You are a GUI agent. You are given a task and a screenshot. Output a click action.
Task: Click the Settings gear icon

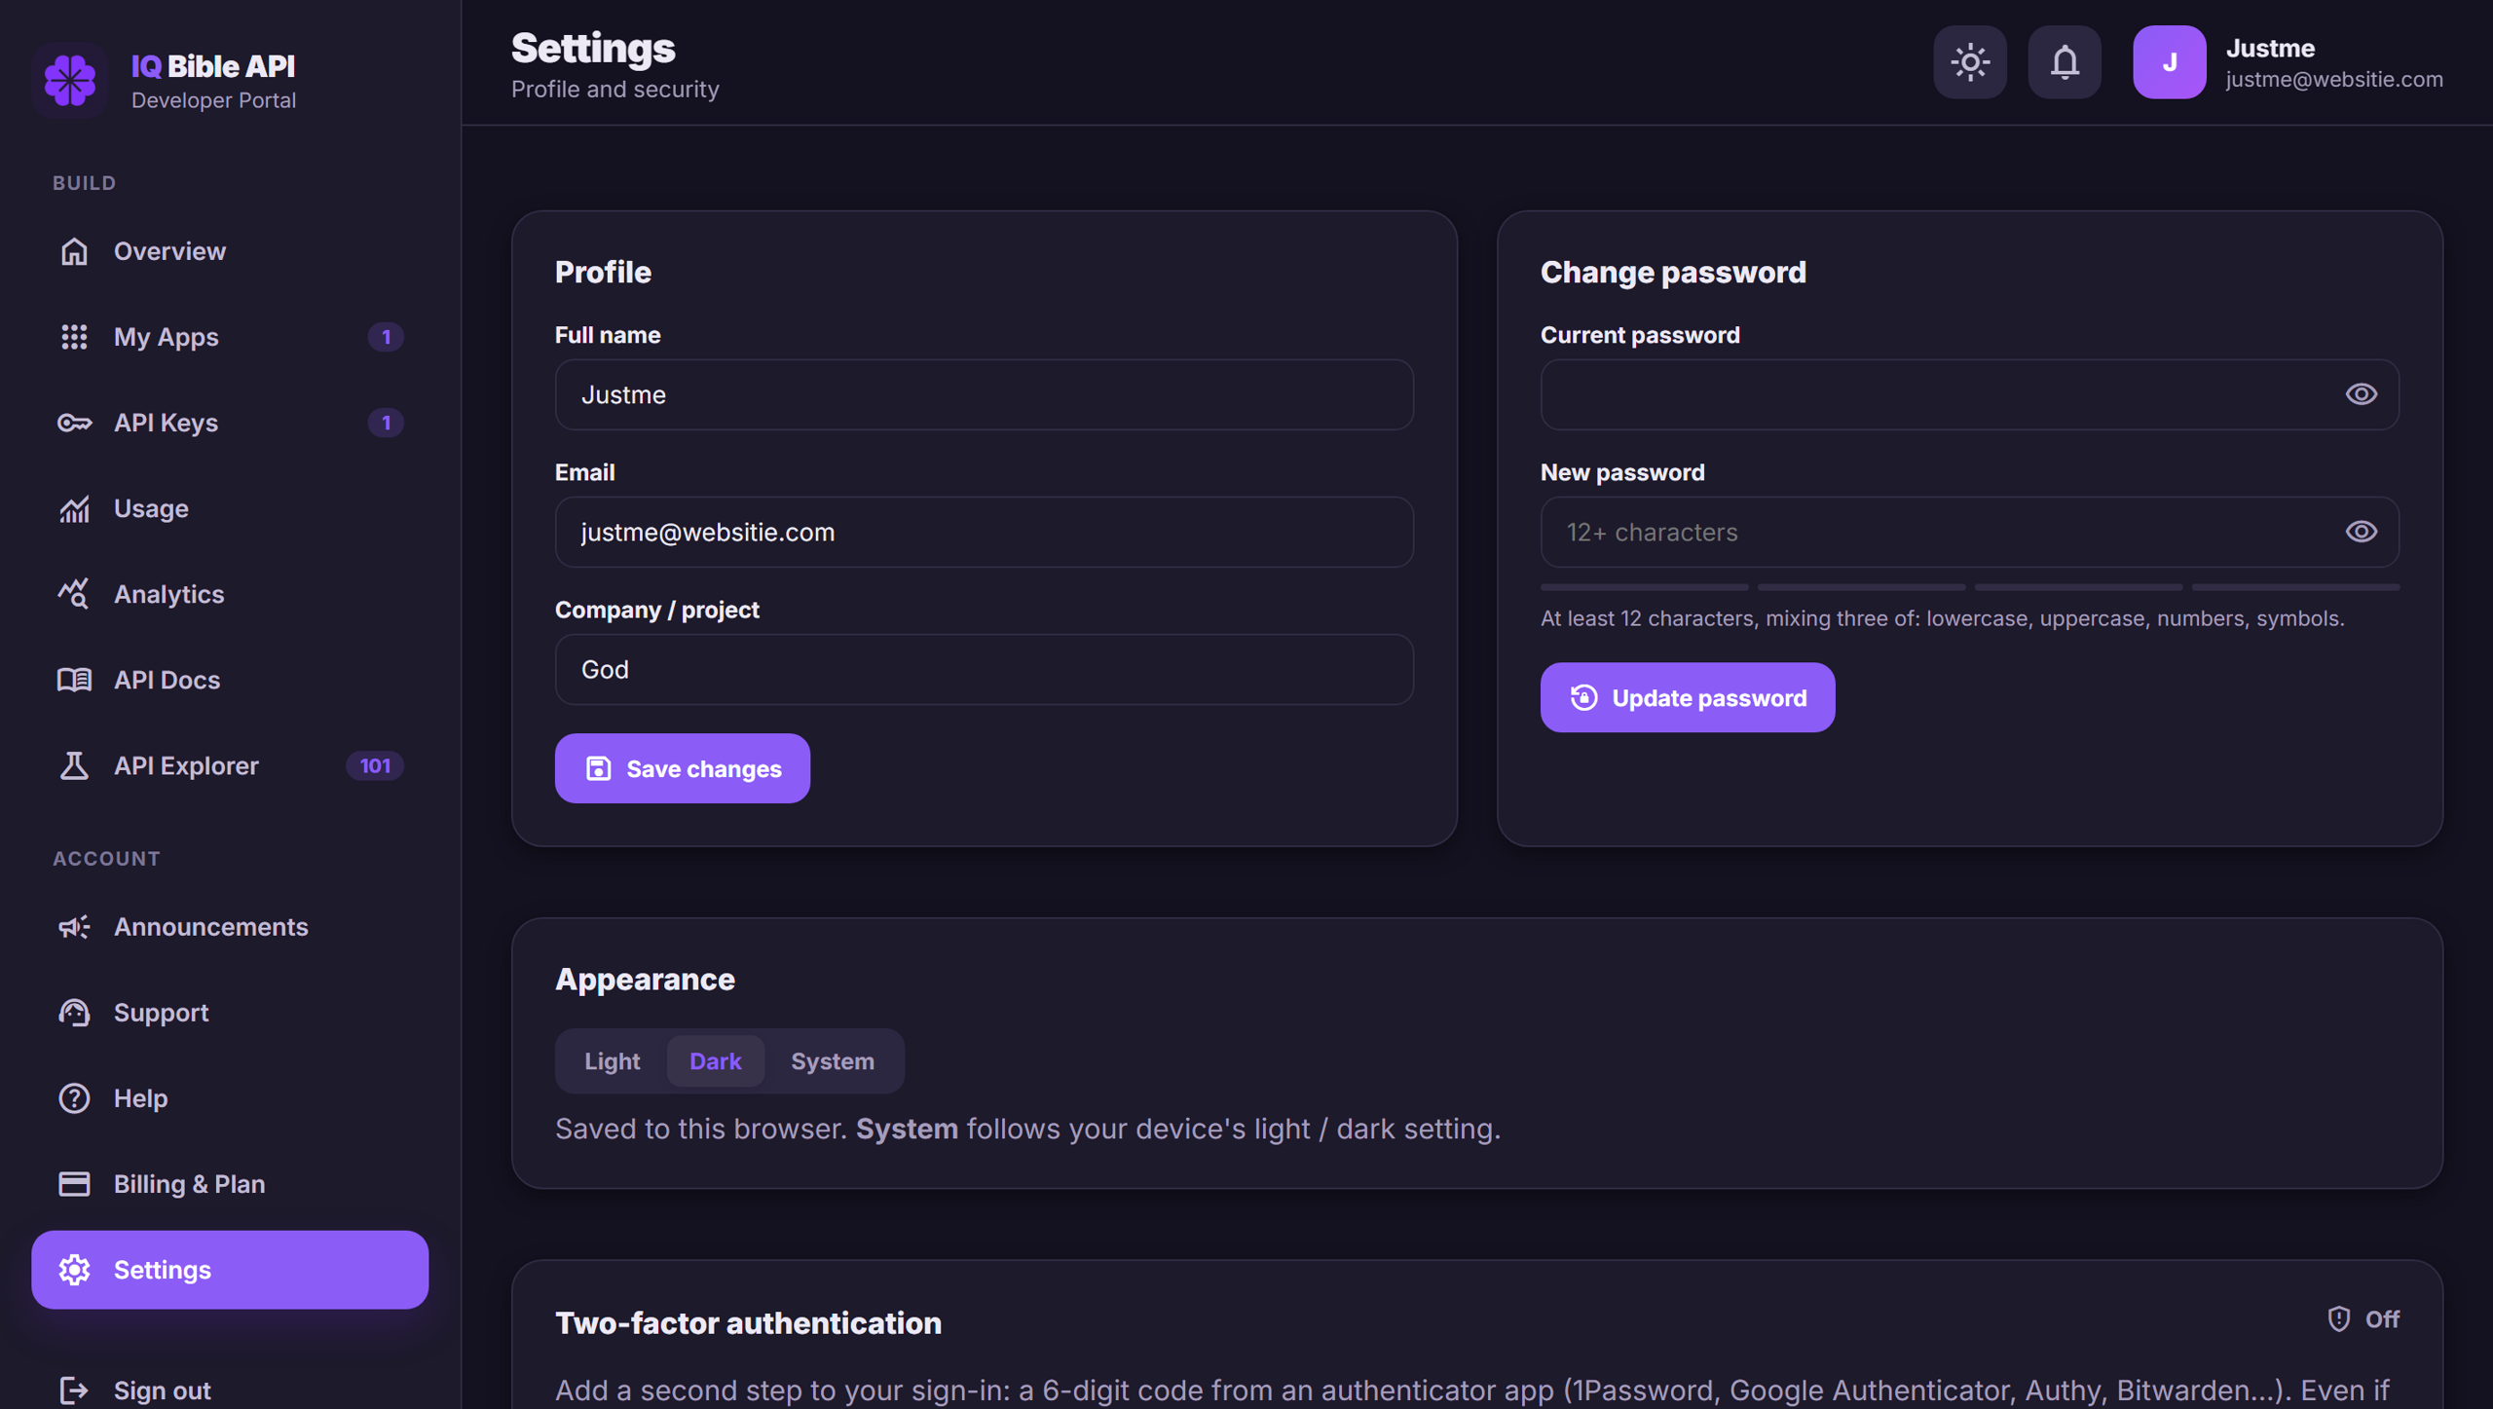tap(74, 1270)
